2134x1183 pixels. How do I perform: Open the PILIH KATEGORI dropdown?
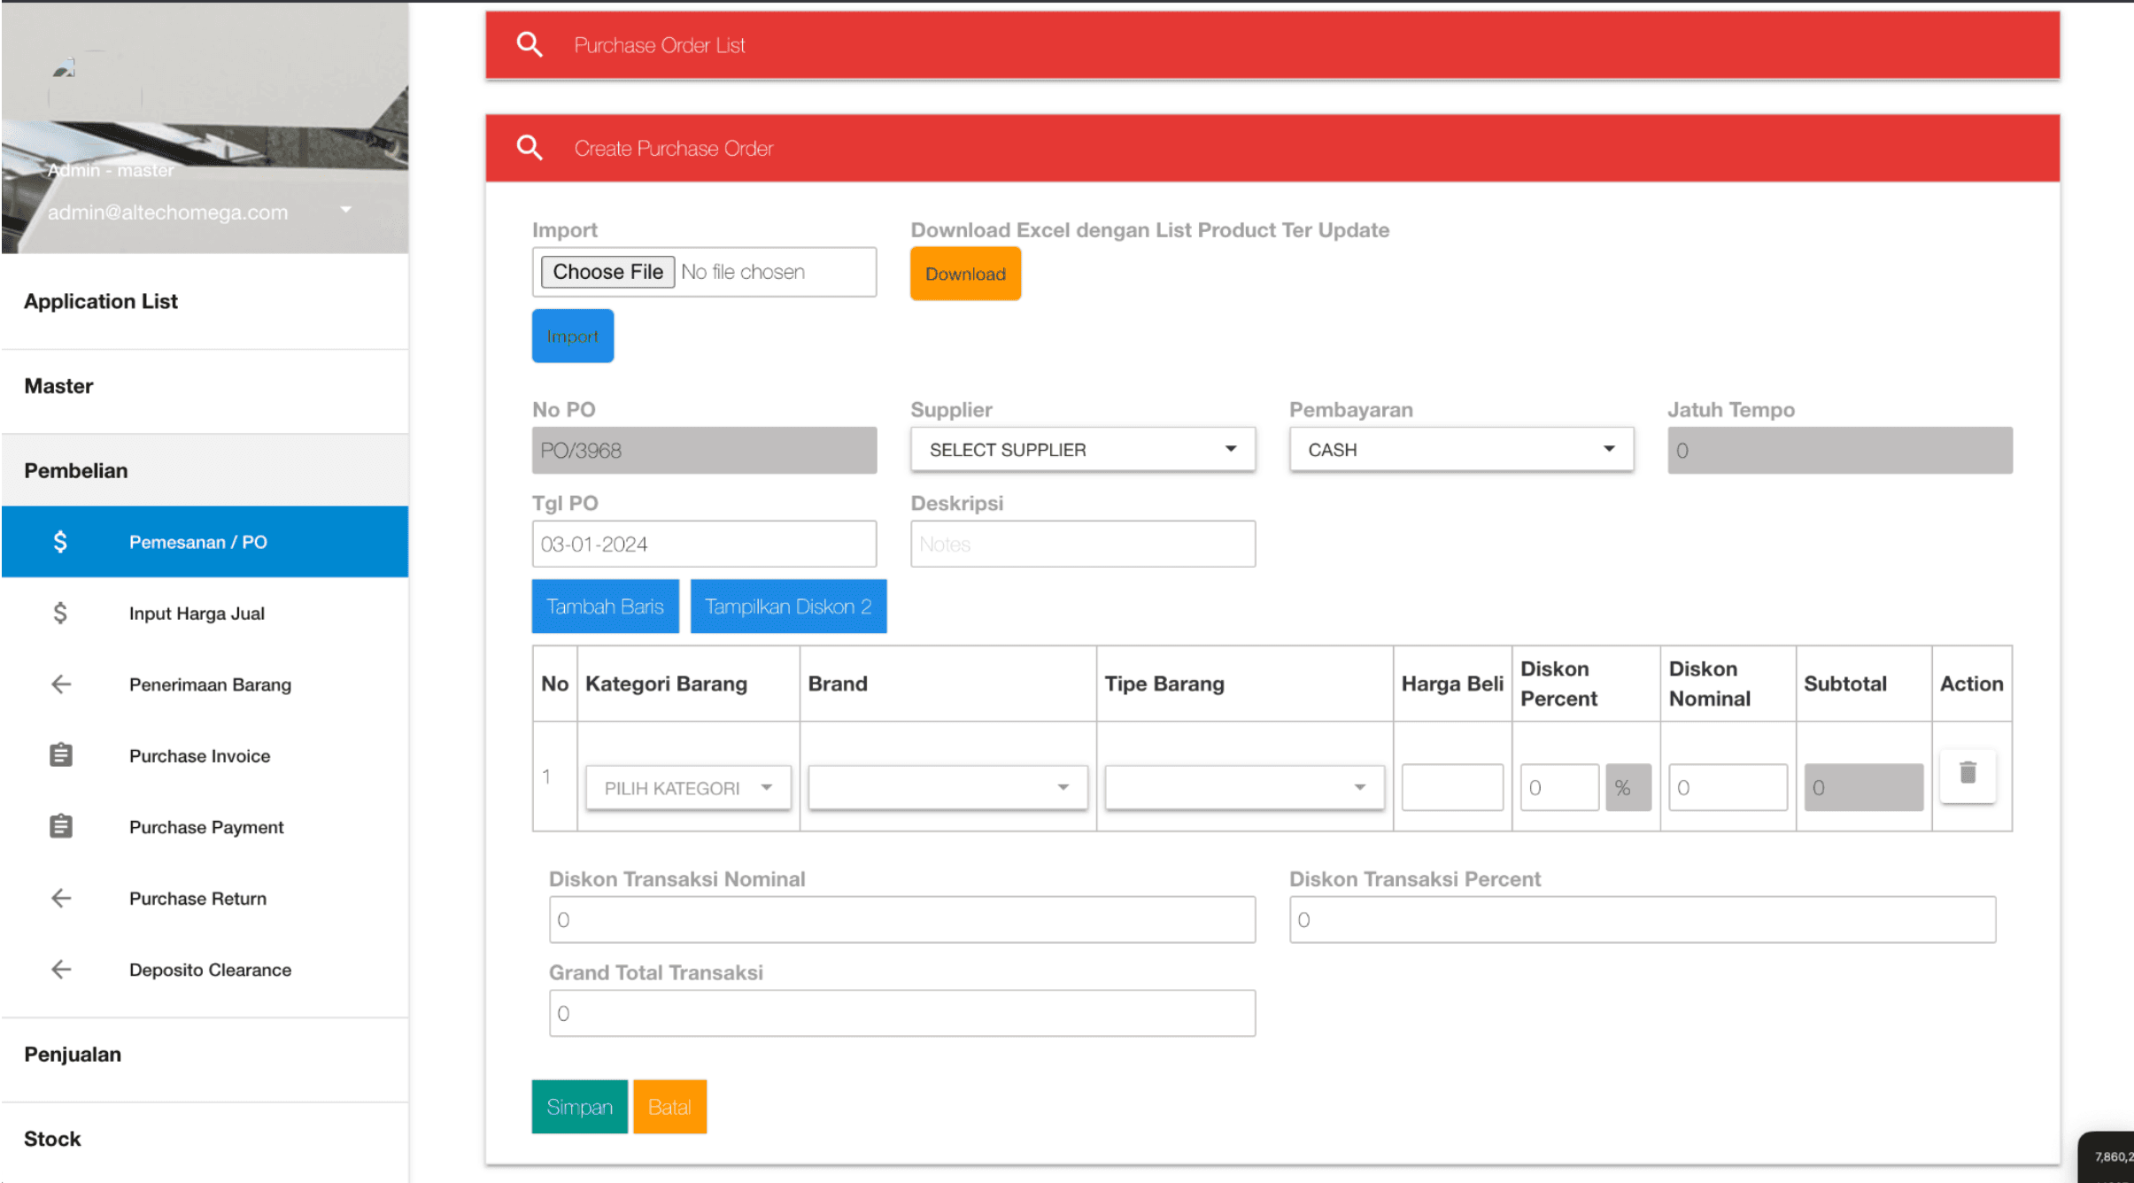point(688,787)
